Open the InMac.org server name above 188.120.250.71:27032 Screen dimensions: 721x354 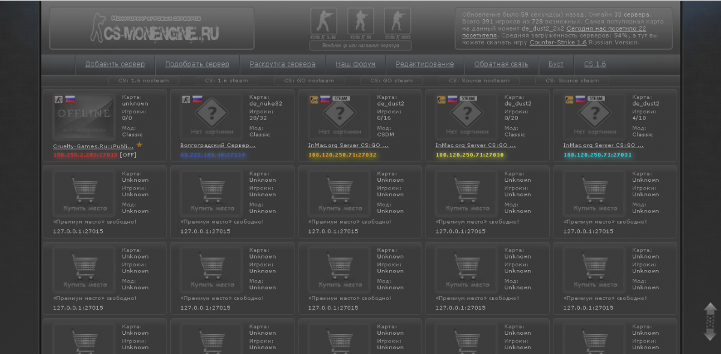pos(348,145)
